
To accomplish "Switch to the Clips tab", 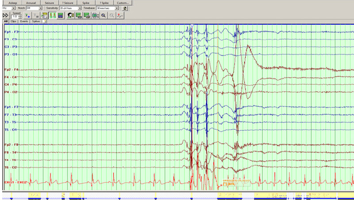I will [x=13, y=21].
